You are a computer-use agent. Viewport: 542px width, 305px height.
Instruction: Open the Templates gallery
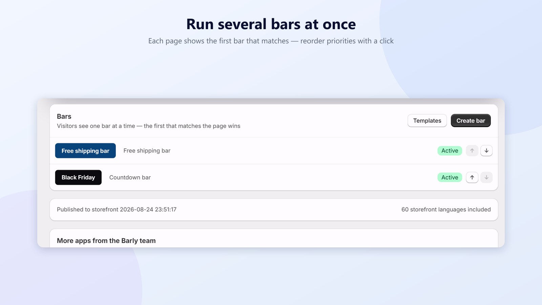(427, 121)
